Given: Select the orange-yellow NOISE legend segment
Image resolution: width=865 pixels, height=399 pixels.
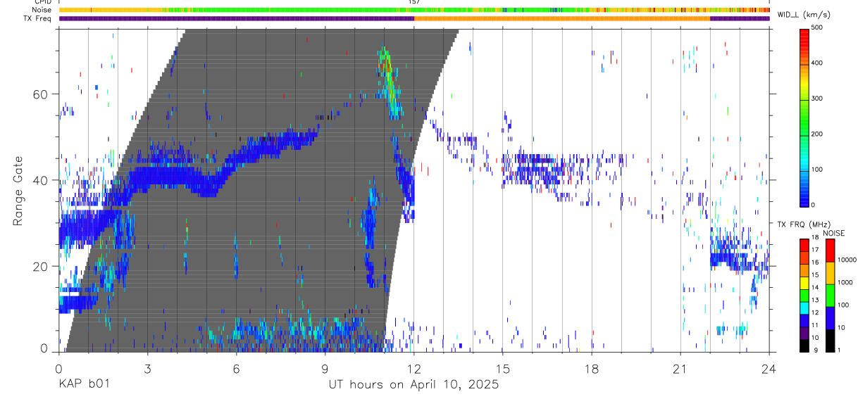Looking at the screenshot, I should coord(830,272).
